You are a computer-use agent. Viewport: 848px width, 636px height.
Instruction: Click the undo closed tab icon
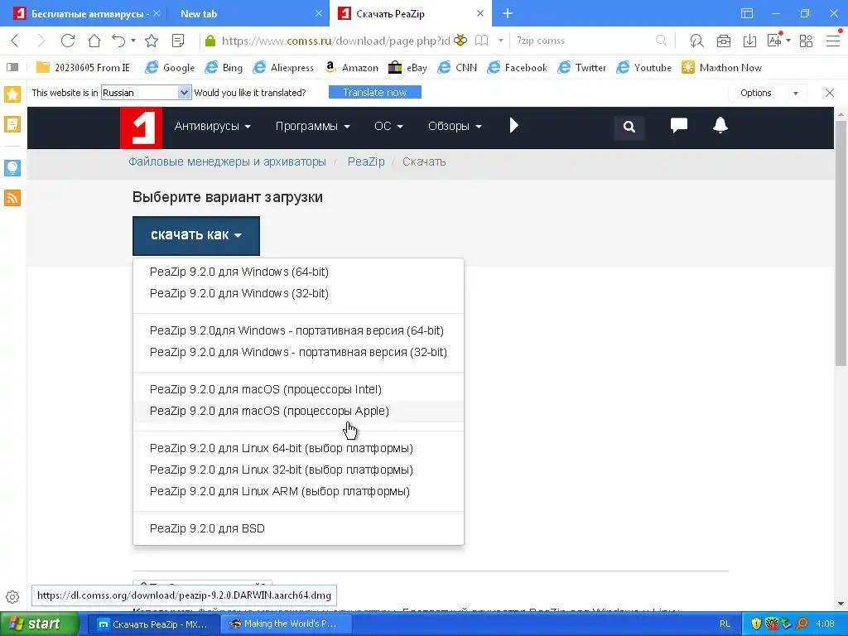(x=118, y=41)
